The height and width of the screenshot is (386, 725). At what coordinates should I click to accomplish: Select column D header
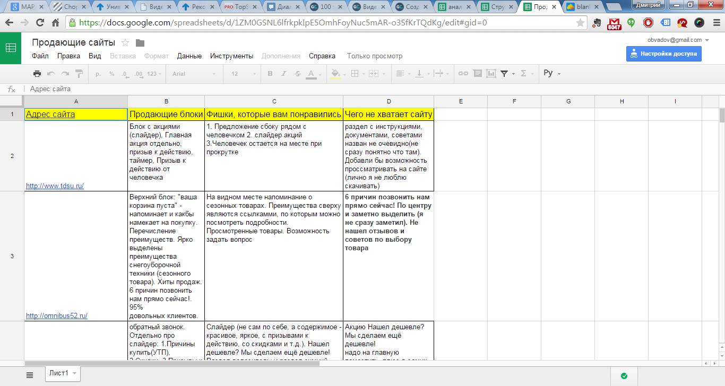(389, 101)
